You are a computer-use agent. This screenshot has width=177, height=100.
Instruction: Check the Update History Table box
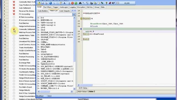click(14, 35)
